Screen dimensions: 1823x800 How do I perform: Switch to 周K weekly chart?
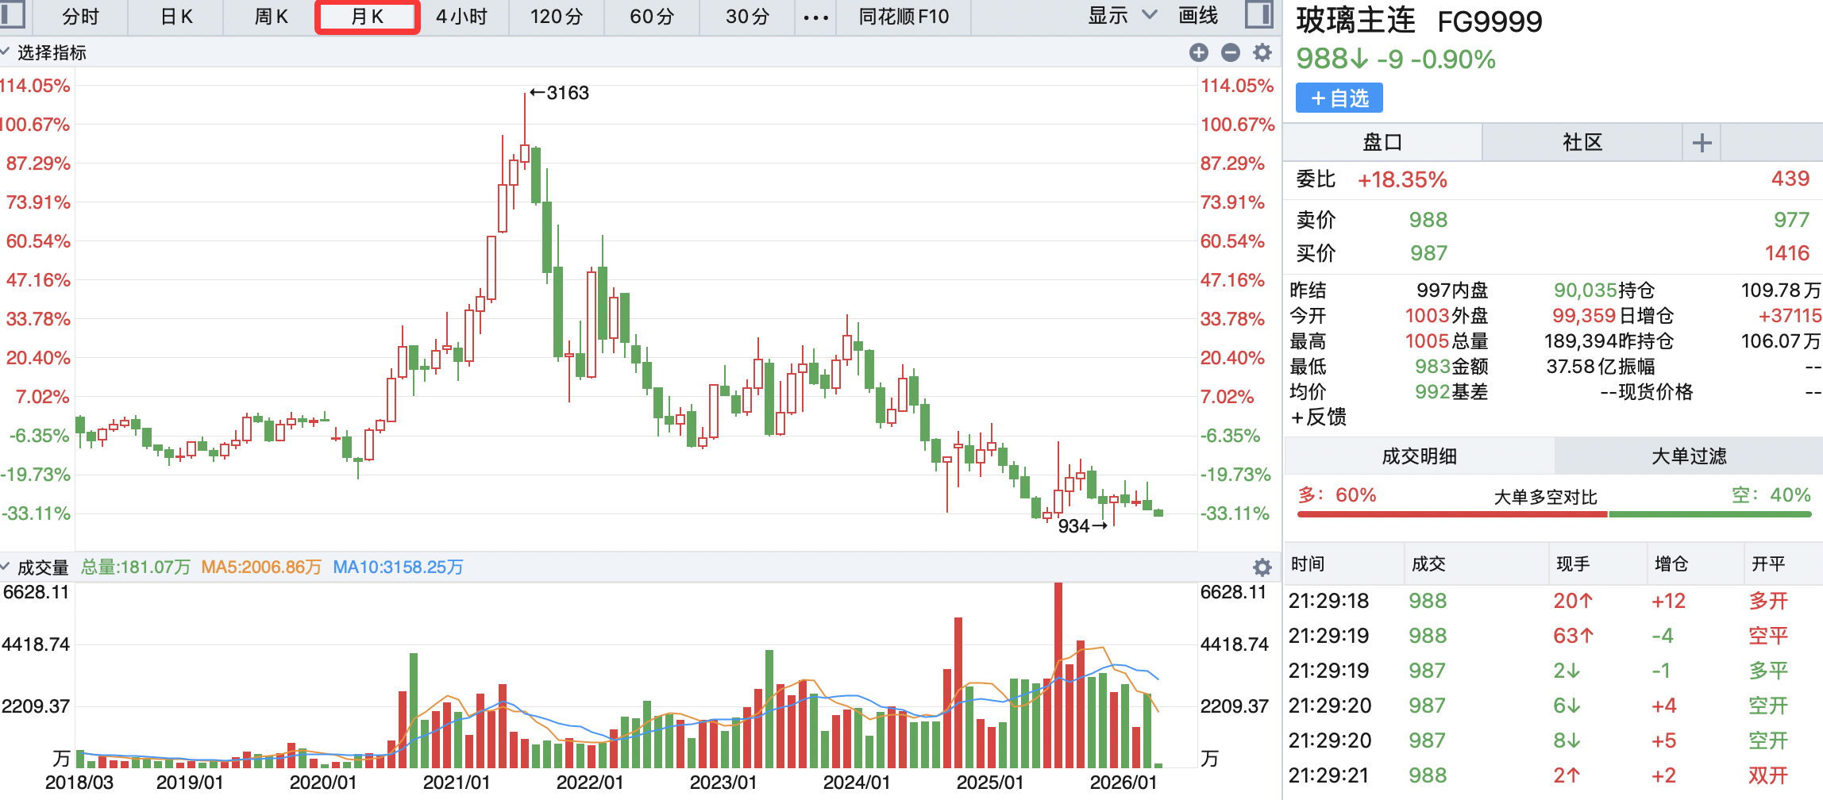271,17
